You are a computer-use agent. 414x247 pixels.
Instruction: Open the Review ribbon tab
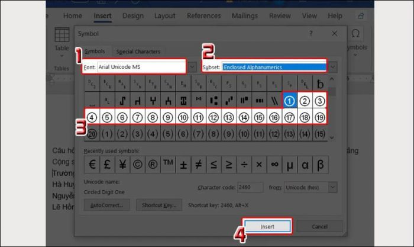pyautogui.click(x=280, y=16)
